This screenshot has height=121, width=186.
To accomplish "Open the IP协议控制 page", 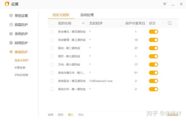I will coord(21,75).
